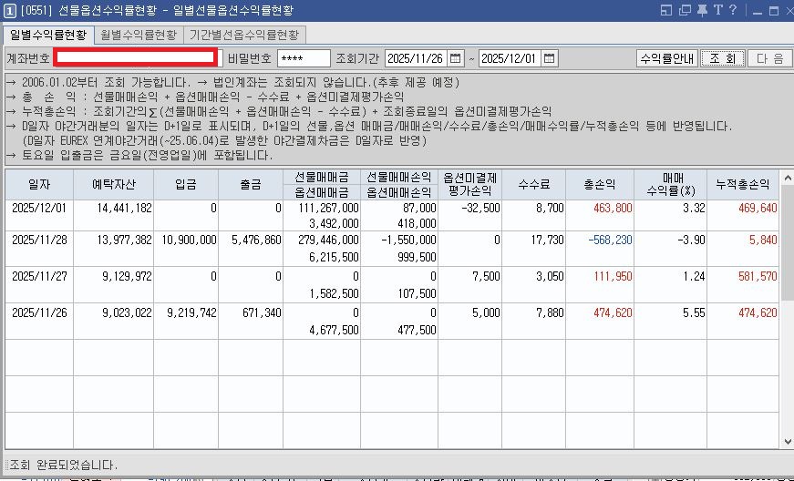Image resolution: width=794 pixels, height=481 pixels.
Task: Click the overlapping-windows icon in title bar
Action: 685,10
